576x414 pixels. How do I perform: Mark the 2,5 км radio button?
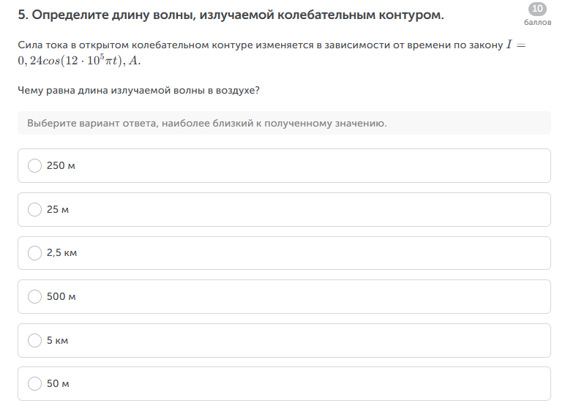click(34, 253)
